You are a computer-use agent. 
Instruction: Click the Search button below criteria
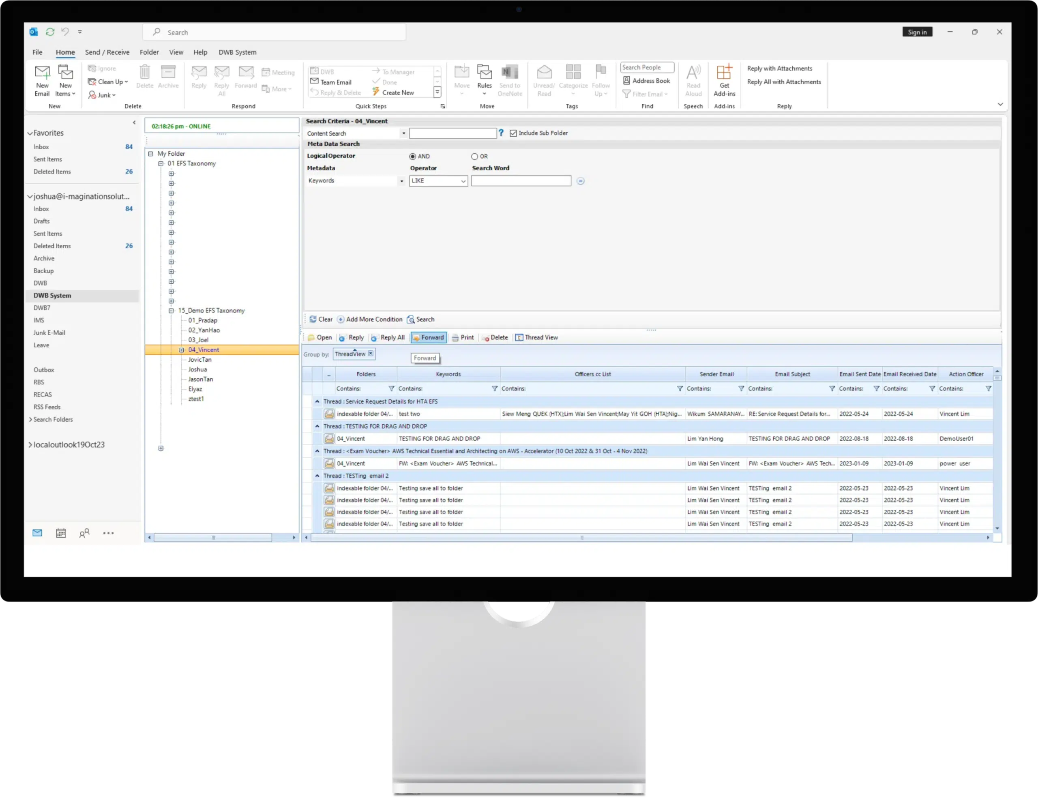[x=421, y=320]
